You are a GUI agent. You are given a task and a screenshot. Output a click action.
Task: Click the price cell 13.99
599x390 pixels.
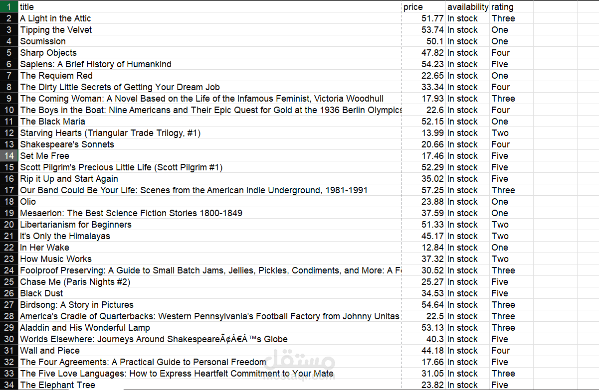[424, 133]
